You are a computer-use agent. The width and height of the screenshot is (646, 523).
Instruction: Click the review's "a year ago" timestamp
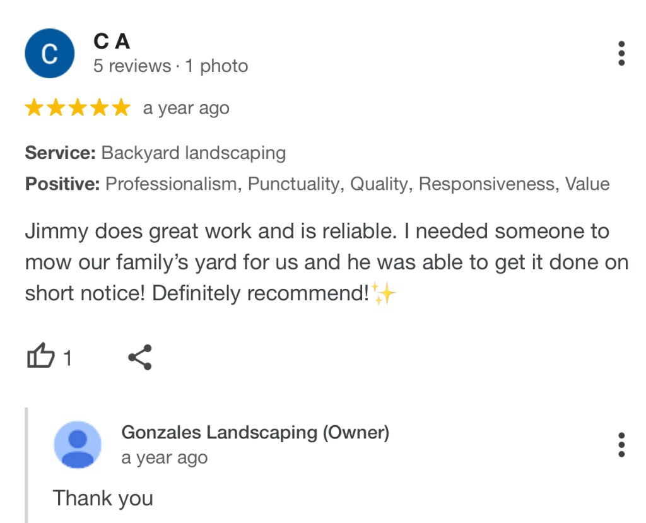186,109
